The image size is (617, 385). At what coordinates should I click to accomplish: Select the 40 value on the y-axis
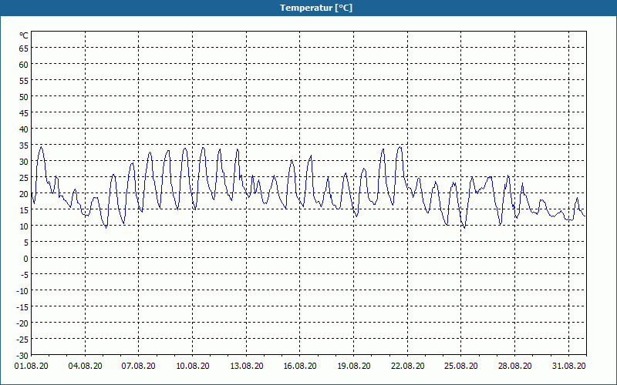coord(24,129)
